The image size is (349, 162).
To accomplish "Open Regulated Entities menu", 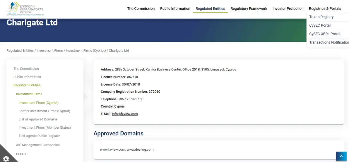I will pos(210,9).
